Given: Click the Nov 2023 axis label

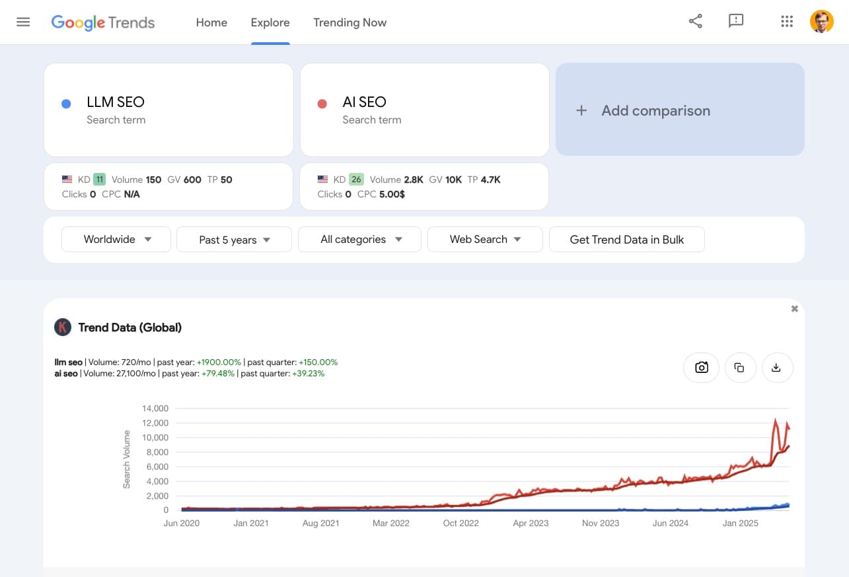Looking at the screenshot, I should pyautogui.click(x=601, y=523).
